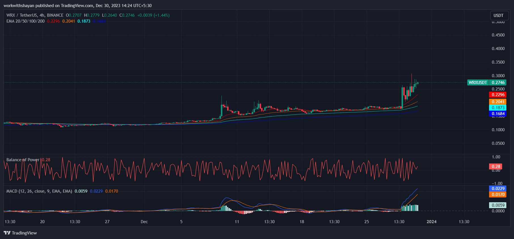Image resolution: width=514 pixels, height=239 pixels.
Task: Click the 0.0059 MACD histogram legend value
Action: [81, 191]
